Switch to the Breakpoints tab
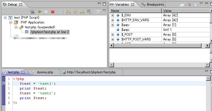This screenshot has width=212, height=111. click(155, 5)
